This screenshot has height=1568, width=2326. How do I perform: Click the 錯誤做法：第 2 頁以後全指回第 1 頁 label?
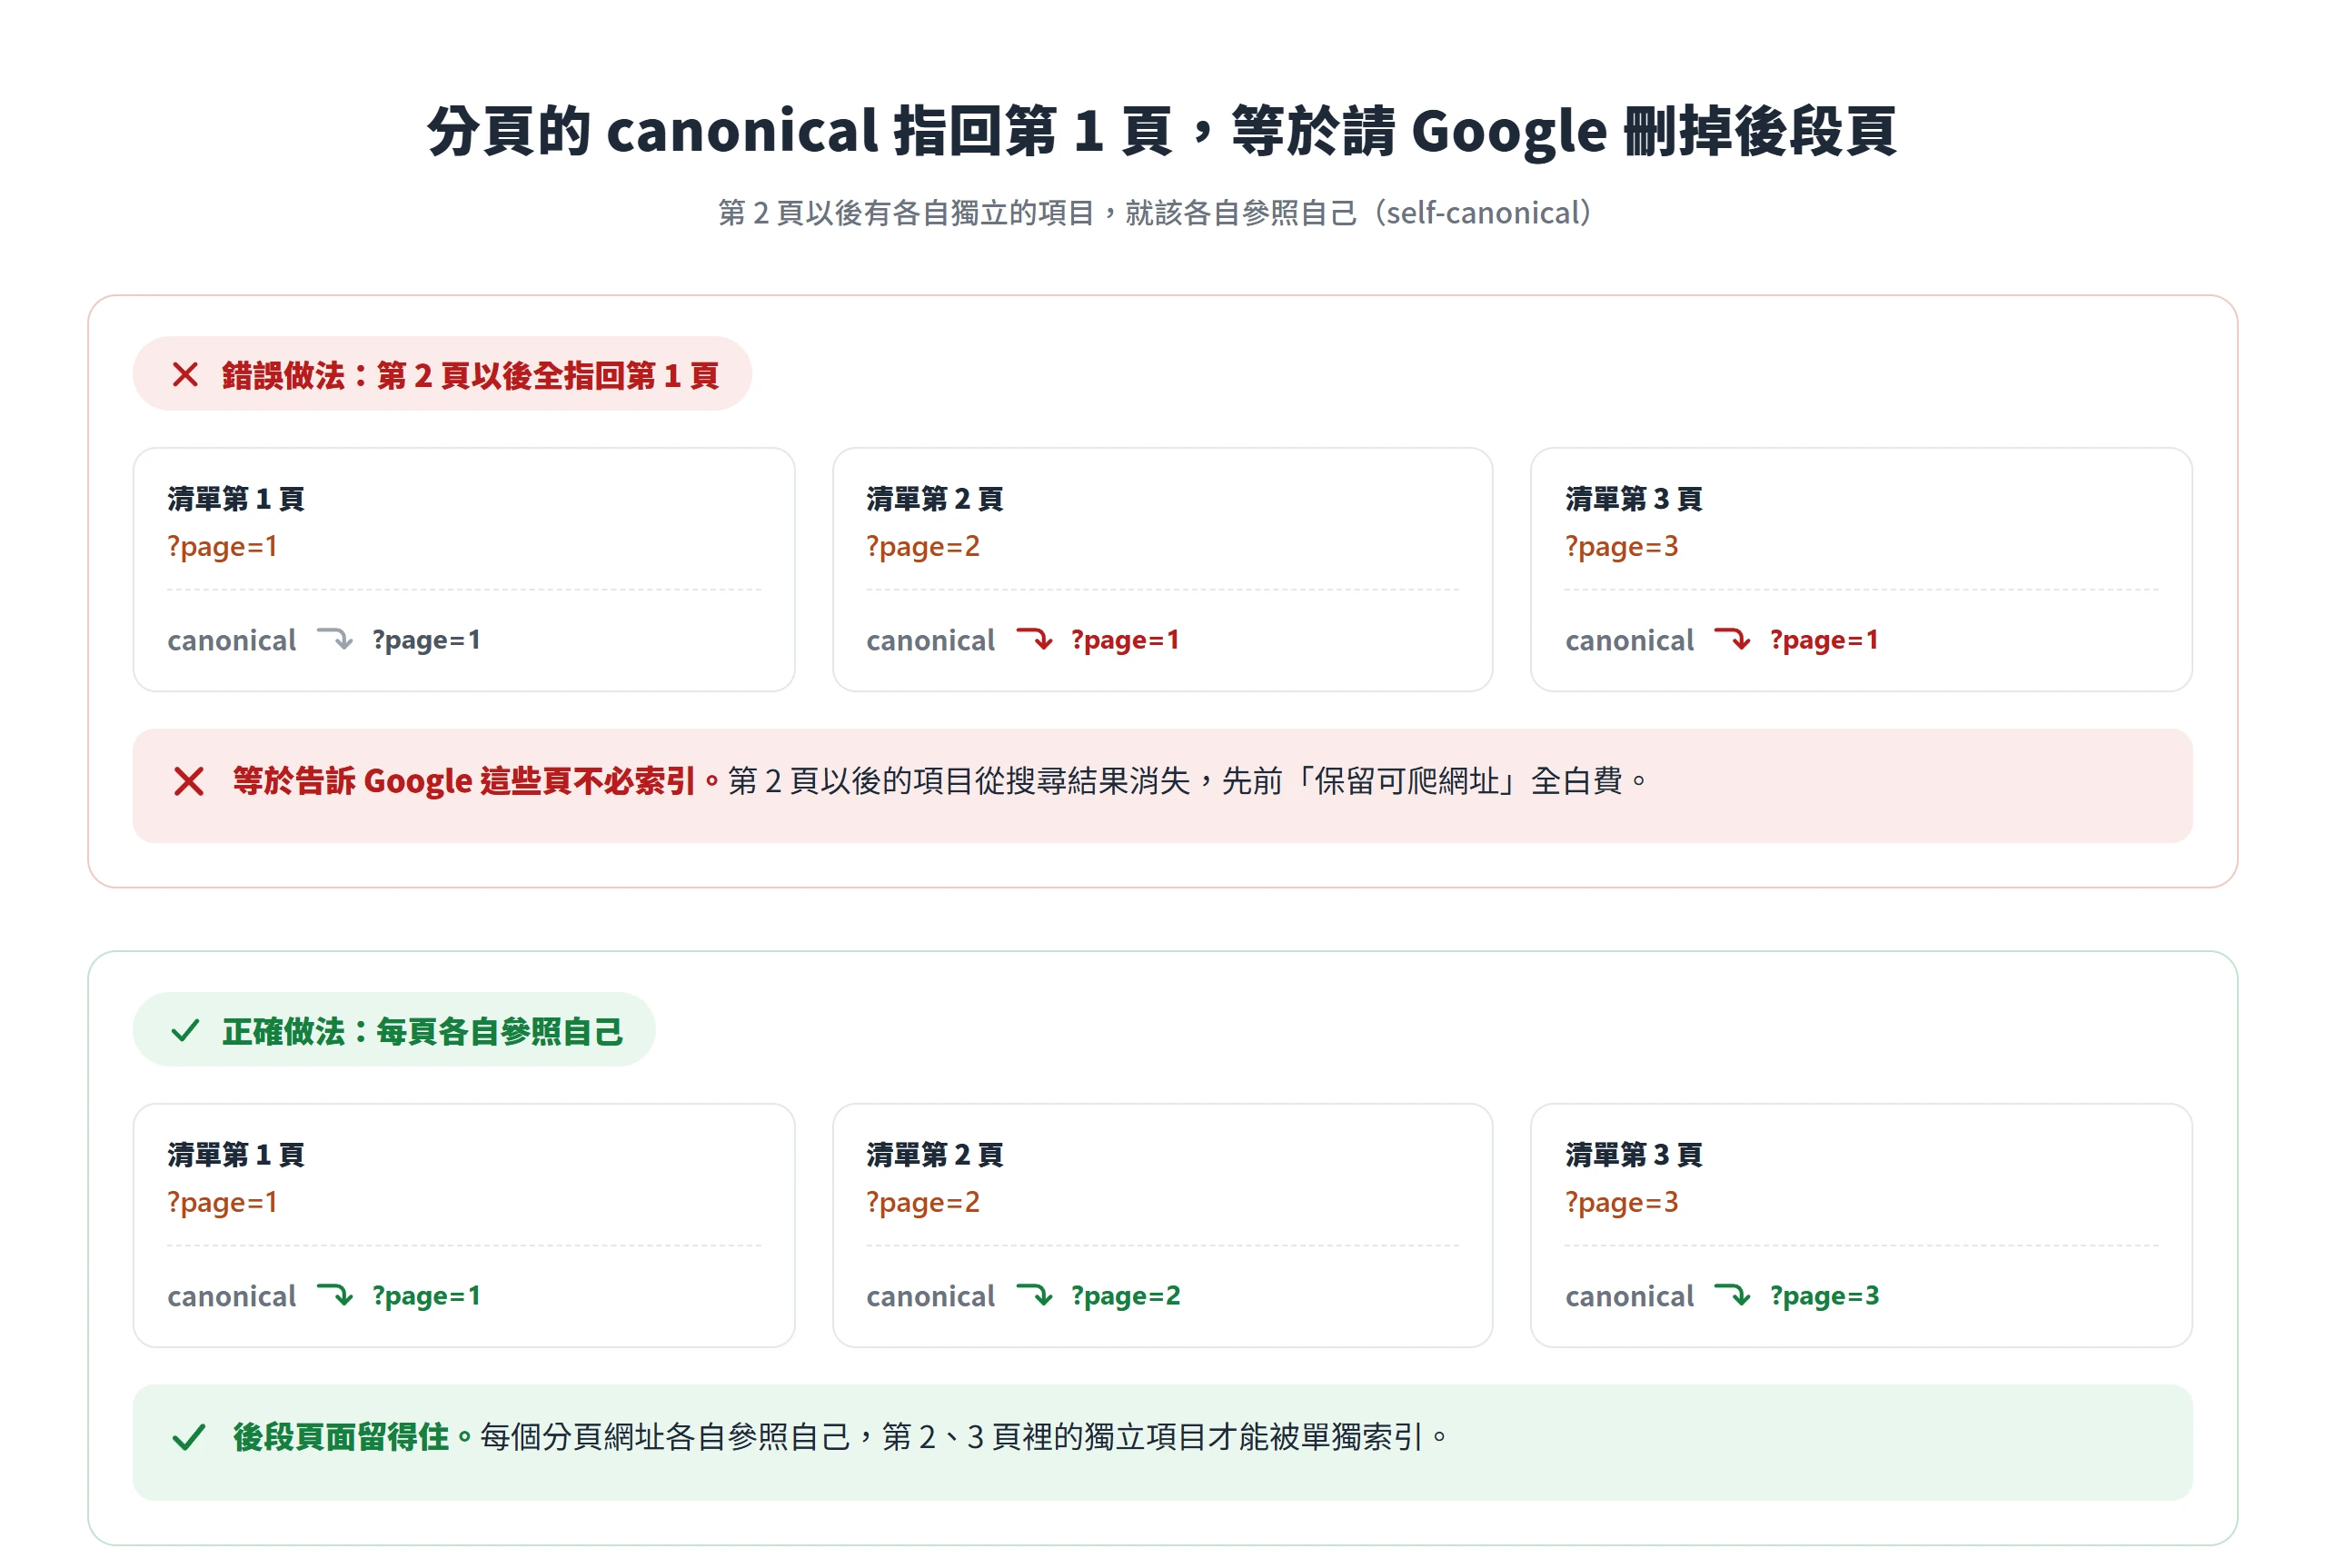coord(470,375)
